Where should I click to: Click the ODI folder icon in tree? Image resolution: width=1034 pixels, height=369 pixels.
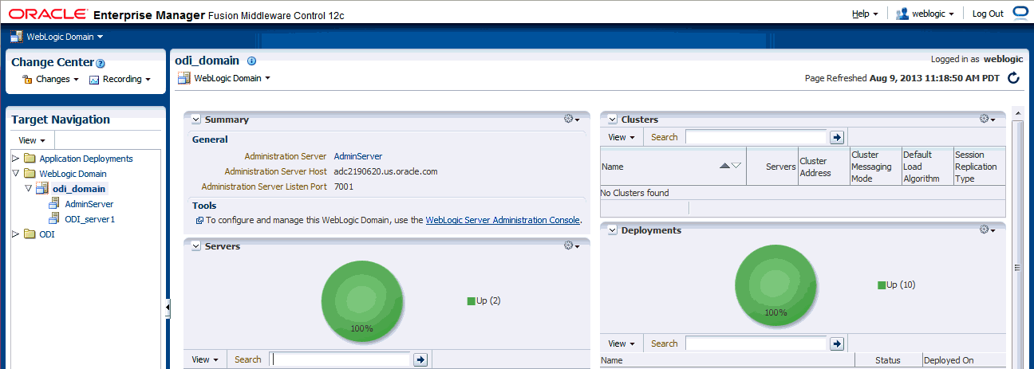pyautogui.click(x=30, y=234)
